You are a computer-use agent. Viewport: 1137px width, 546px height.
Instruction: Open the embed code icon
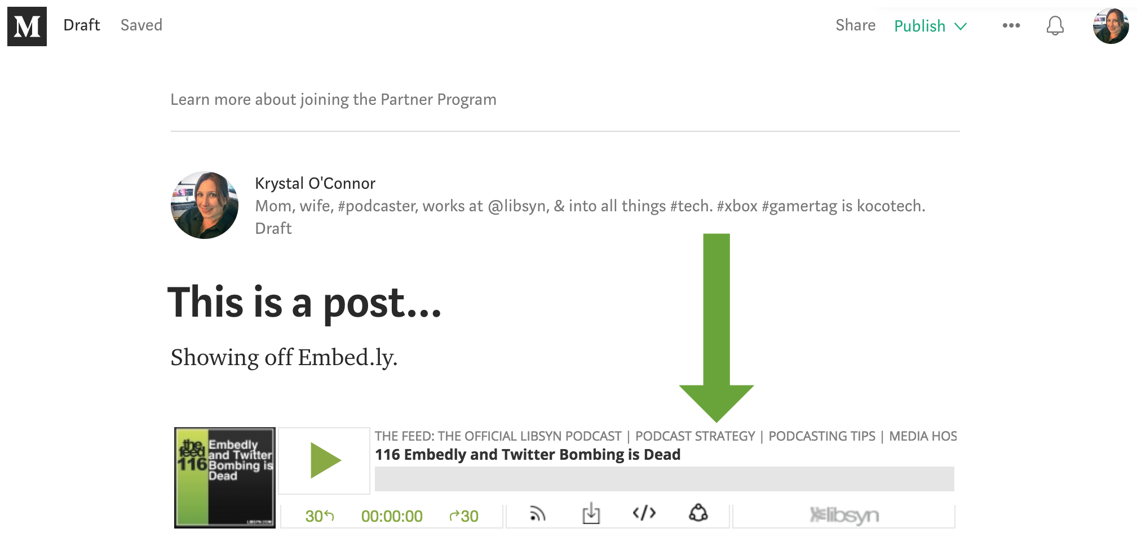click(644, 513)
